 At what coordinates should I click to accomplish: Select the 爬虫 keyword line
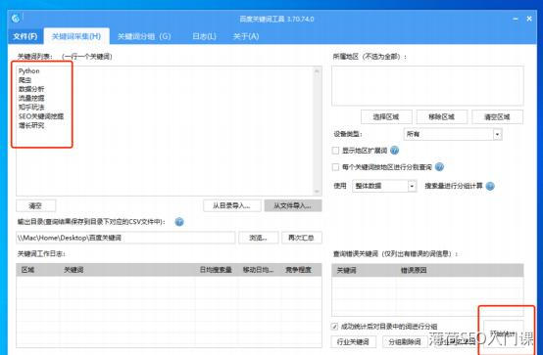(x=25, y=80)
